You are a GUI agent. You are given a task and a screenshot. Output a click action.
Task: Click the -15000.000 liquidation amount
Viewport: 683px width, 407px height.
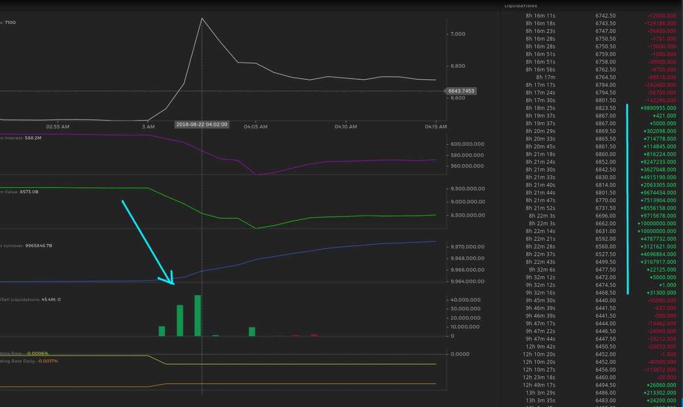(663, 47)
